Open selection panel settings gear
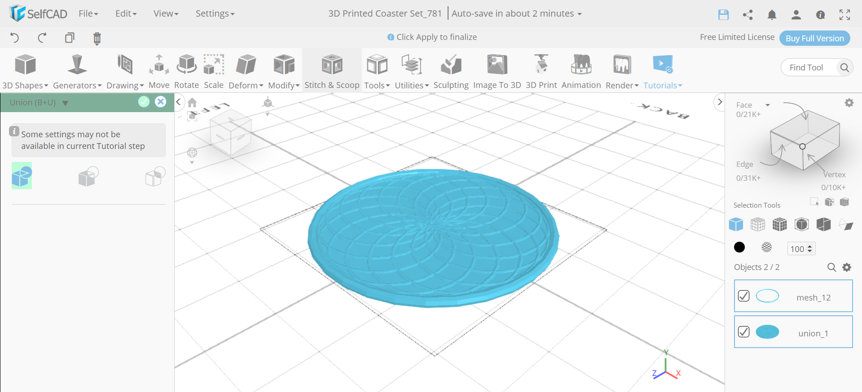This screenshot has width=862, height=392. tap(849, 103)
